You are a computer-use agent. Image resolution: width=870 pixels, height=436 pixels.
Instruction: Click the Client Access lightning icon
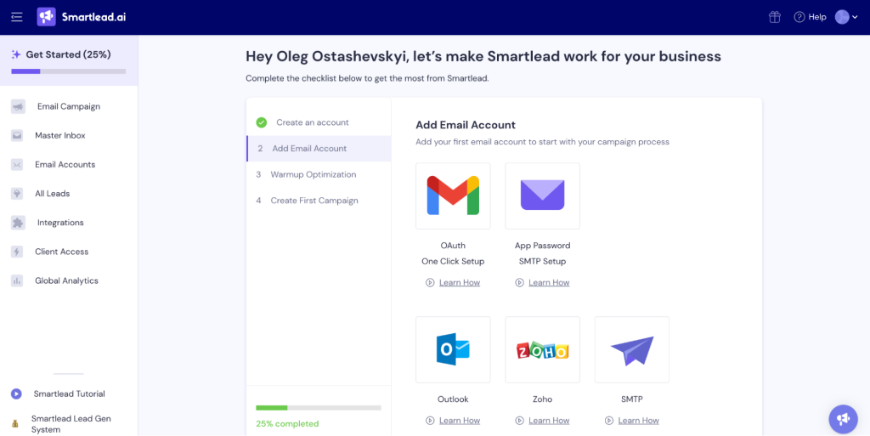tap(17, 252)
